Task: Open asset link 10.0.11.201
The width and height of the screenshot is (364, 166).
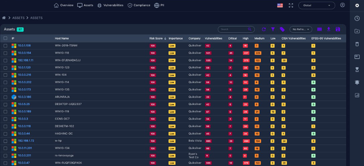Action: (x=25, y=148)
